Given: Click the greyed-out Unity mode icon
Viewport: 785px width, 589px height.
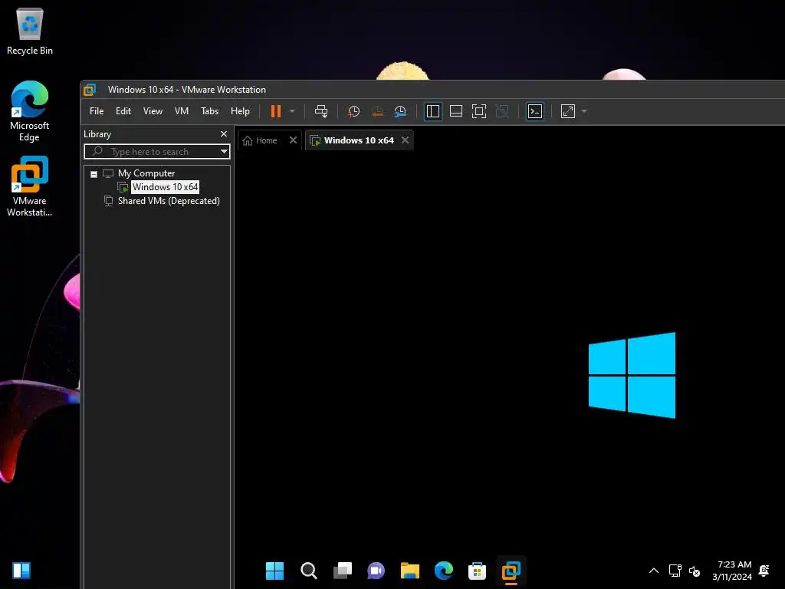Looking at the screenshot, I should tap(502, 111).
